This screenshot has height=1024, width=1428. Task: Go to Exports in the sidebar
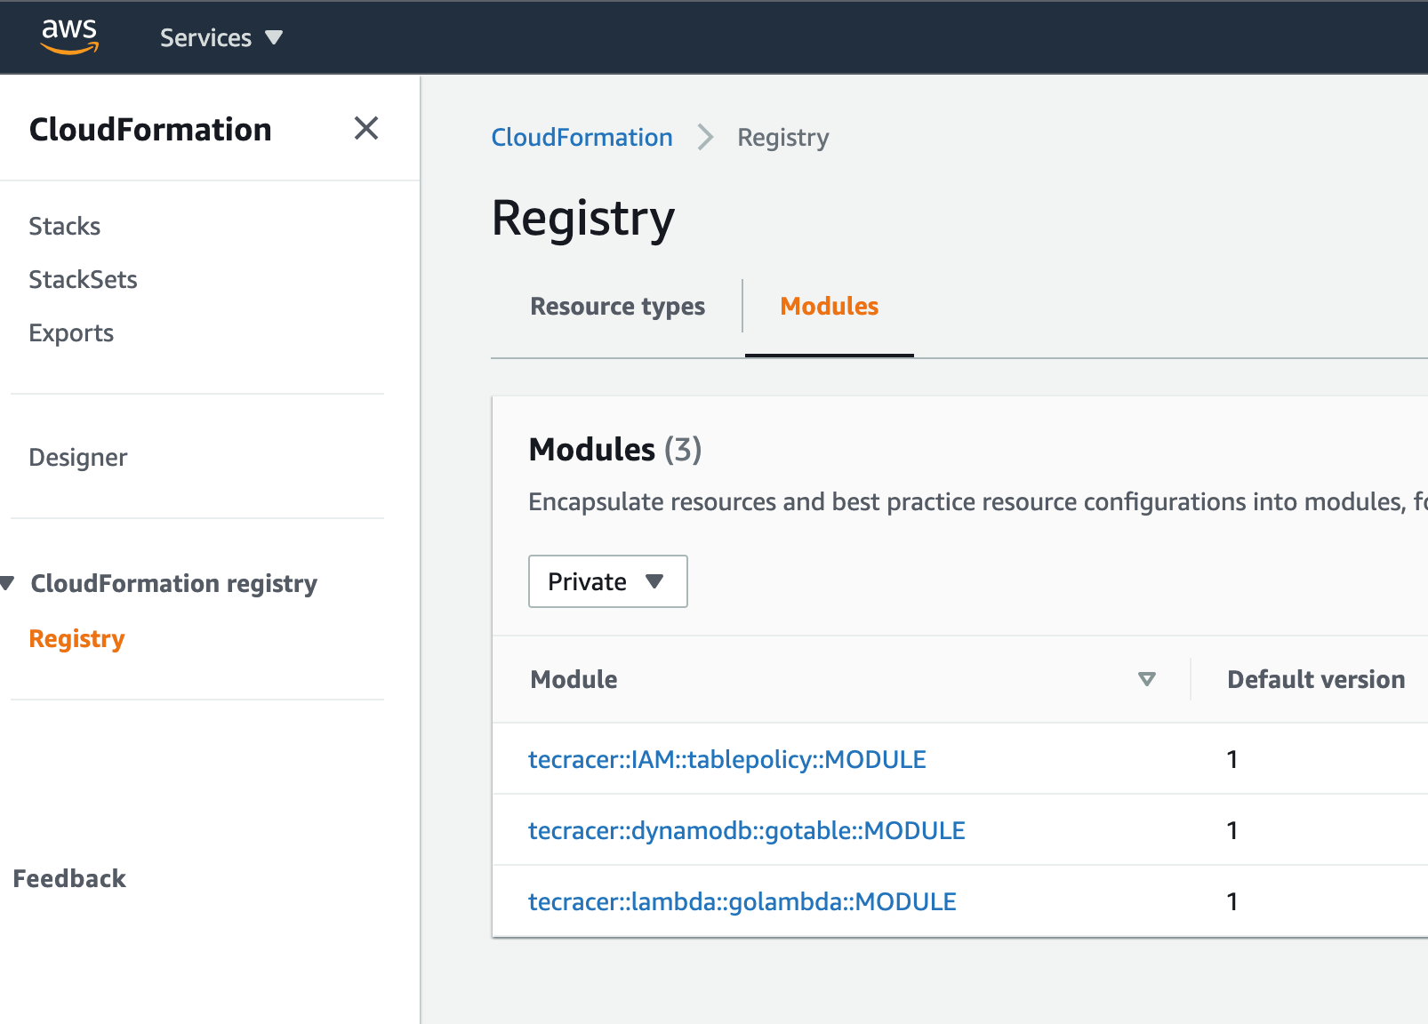71,332
